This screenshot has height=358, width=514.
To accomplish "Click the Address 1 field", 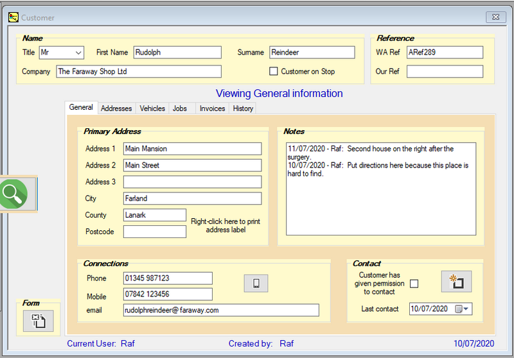I will pos(192,149).
